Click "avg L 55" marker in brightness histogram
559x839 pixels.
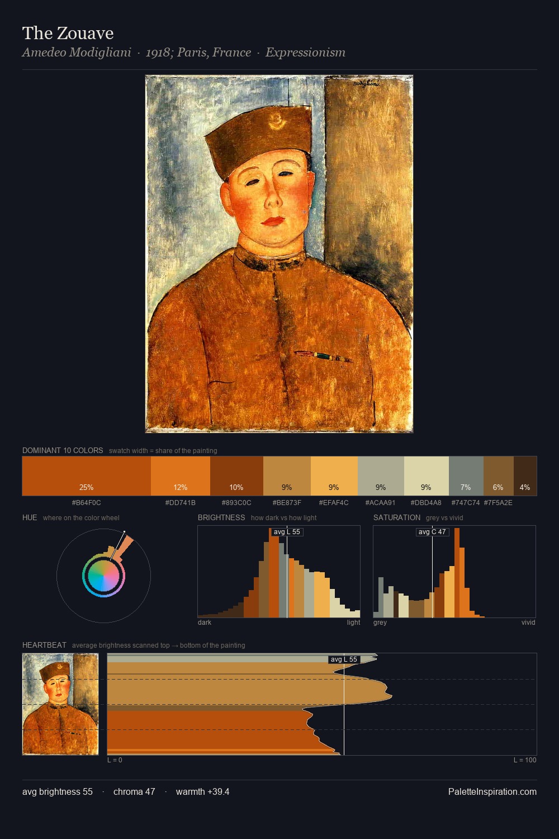287,532
